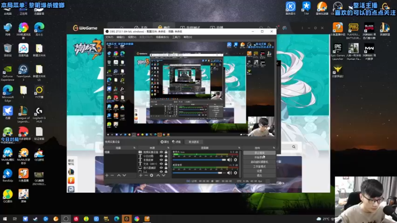Toggle visibility of 文本 (GDI+) source
The height and width of the screenshot is (223, 397).
(x=161, y=164)
